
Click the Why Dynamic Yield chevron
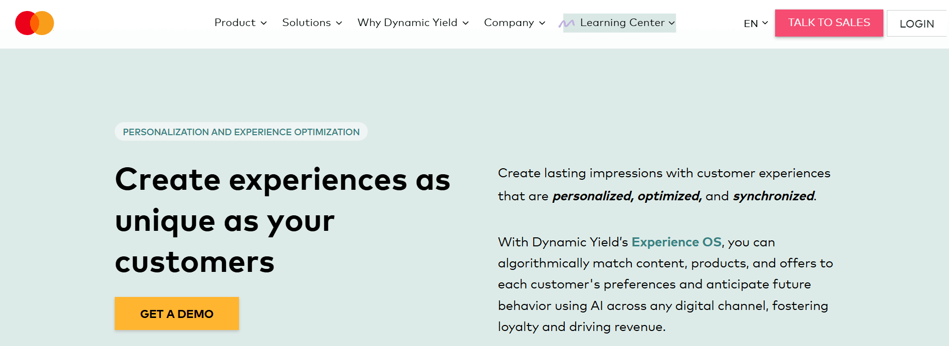click(x=466, y=23)
